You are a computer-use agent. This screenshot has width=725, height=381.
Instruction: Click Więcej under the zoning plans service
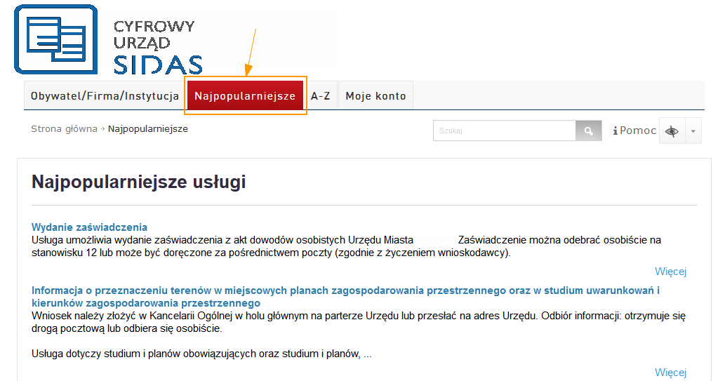point(670,373)
